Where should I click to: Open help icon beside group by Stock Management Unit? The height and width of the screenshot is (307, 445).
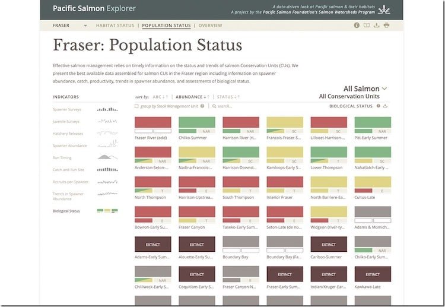pos(202,106)
